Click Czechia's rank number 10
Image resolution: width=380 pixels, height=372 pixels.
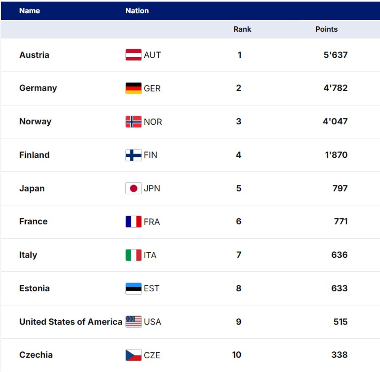pyautogui.click(x=237, y=355)
